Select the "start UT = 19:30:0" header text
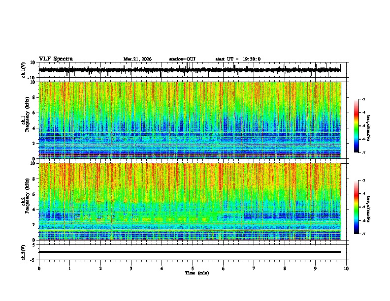Screen dimensions: 390x301 (x=238, y=59)
